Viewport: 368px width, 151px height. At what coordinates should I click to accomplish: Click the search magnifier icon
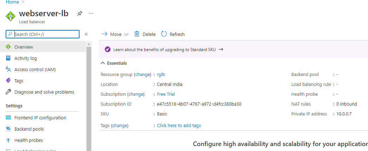9,34
